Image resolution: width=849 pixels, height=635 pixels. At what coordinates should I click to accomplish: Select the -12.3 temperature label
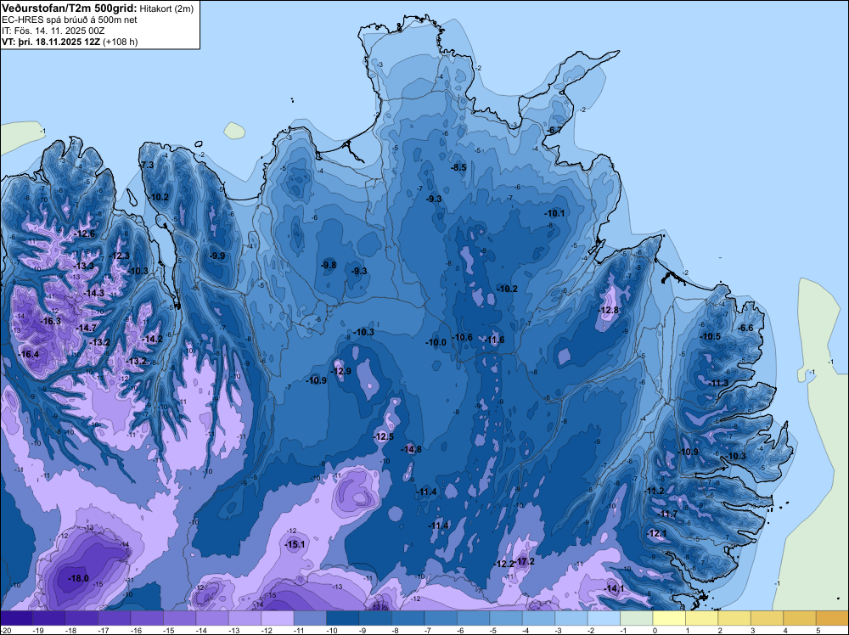[x=119, y=256]
